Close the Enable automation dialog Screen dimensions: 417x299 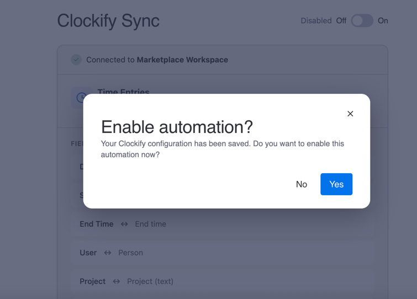[350, 114]
